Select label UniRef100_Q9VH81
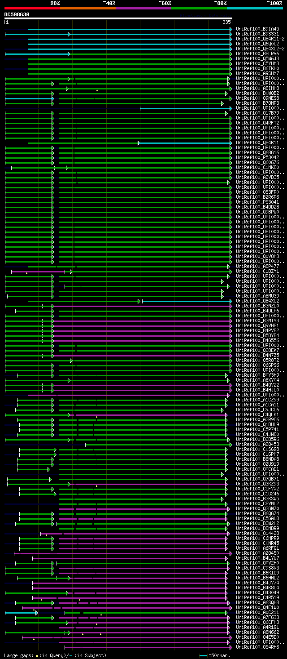This screenshot has width=287, height=659. (257, 325)
